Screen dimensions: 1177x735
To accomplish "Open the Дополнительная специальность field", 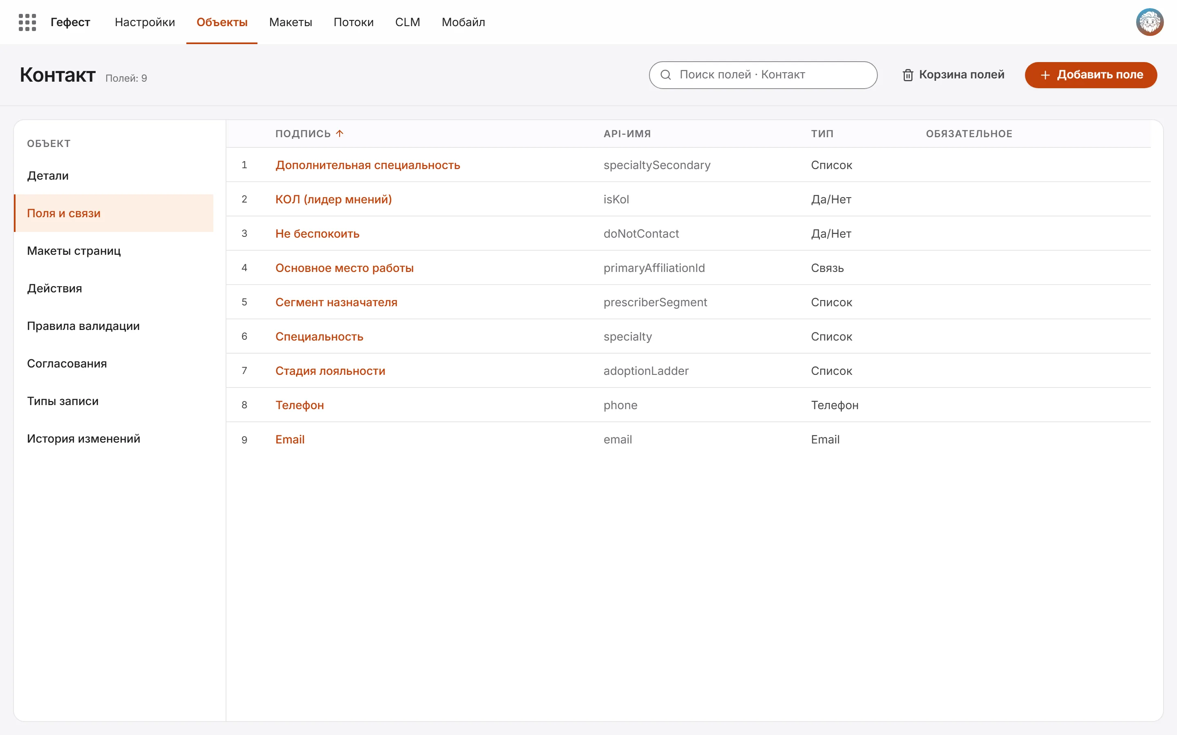I will tap(368, 165).
